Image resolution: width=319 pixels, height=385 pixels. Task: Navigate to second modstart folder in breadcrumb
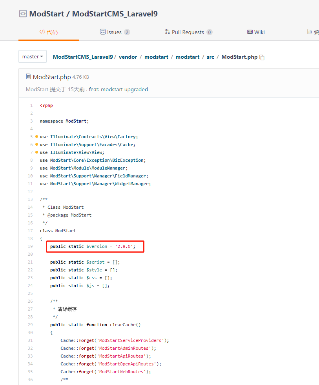tap(188, 57)
